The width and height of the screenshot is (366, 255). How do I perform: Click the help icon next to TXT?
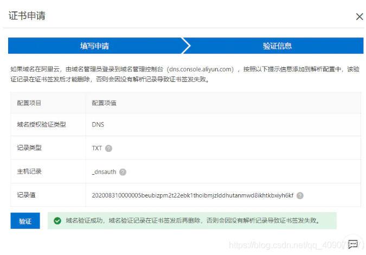coord(108,148)
